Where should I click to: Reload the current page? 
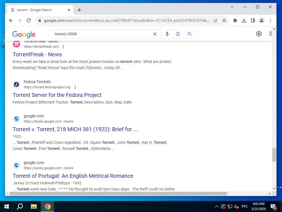pos(29,20)
